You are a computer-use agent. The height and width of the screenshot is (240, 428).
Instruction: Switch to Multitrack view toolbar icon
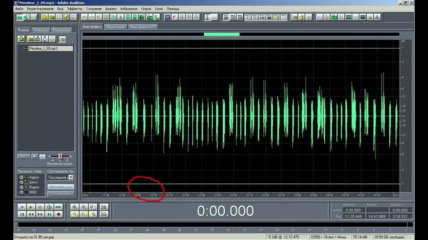click(x=26, y=17)
